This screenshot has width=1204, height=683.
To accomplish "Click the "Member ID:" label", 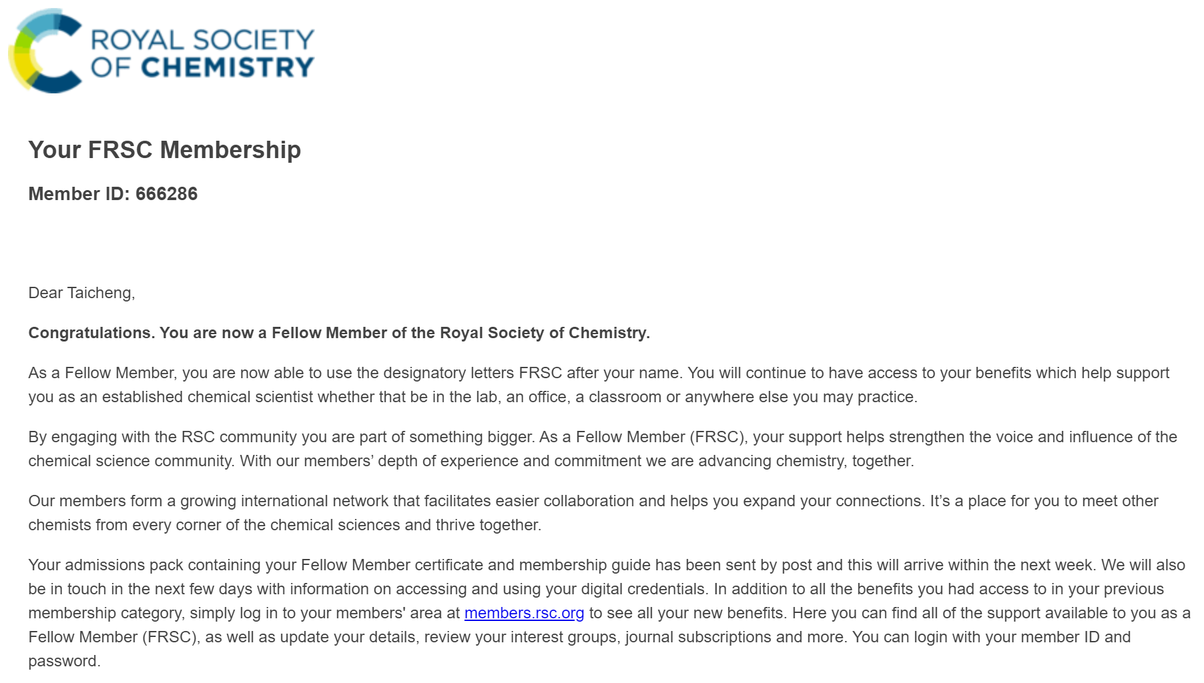I will pyautogui.click(x=79, y=194).
